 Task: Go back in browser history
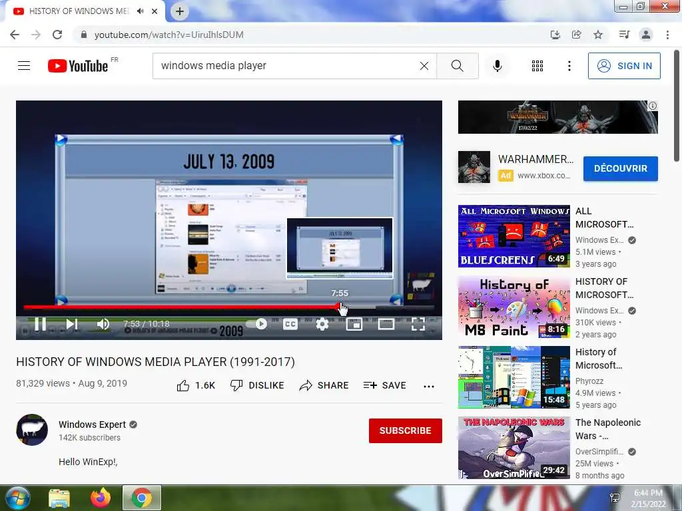[15, 35]
